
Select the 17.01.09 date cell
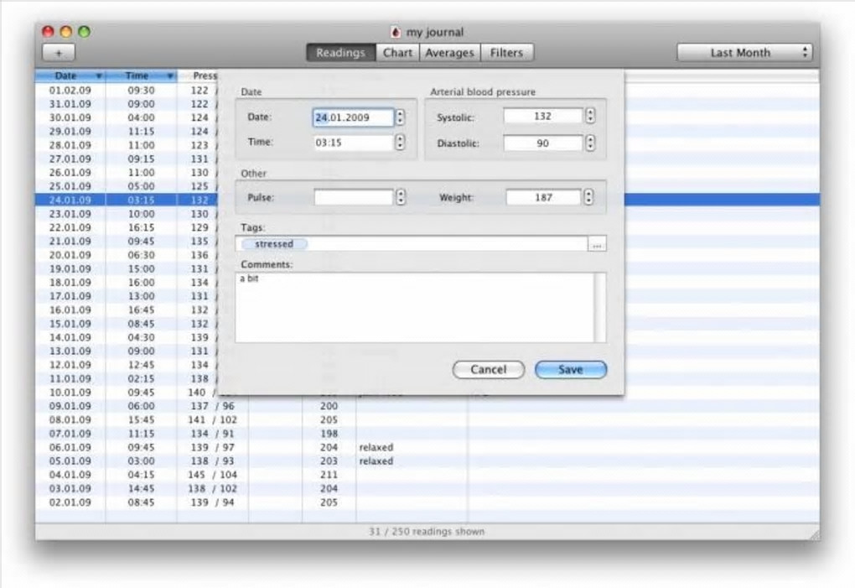pos(70,296)
